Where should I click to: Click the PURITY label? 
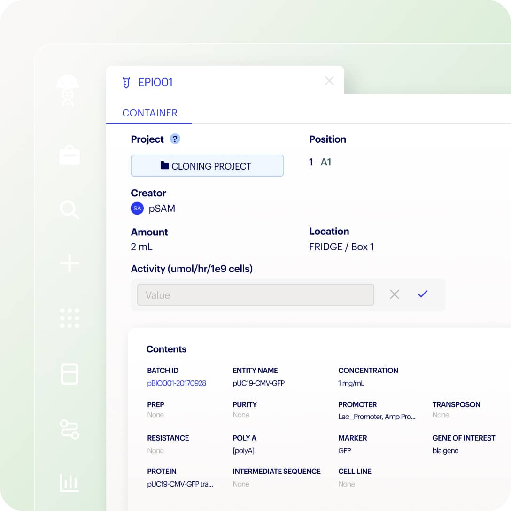click(244, 404)
